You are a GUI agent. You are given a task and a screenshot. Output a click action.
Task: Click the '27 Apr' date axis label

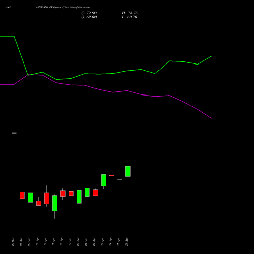click(118, 242)
